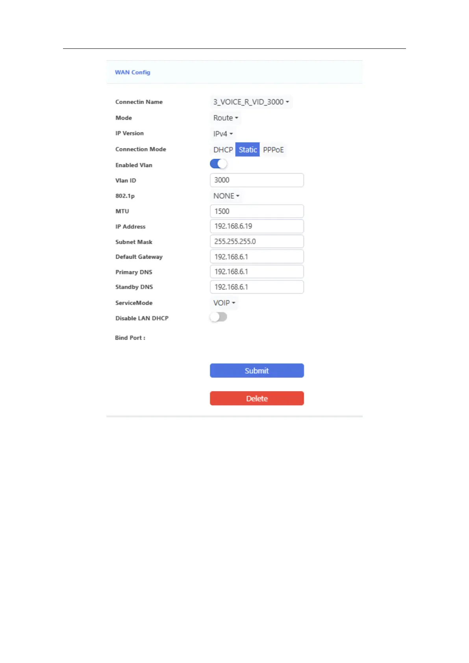Open the Connectin Name dropdown
469x663 pixels.
tap(251, 102)
